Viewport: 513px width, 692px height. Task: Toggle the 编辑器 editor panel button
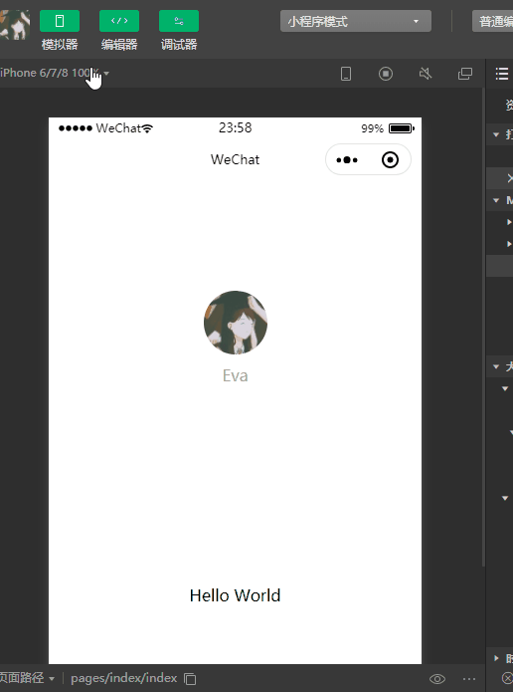click(x=119, y=21)
